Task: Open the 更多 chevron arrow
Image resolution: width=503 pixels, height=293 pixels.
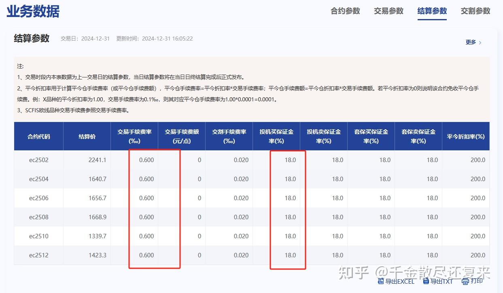Action: [x=480, y=43]
